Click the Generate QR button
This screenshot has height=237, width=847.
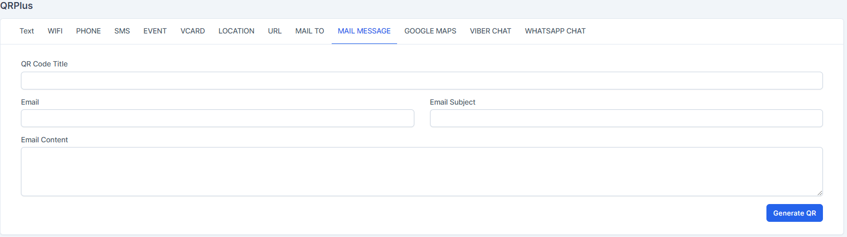tap(794, 213)
